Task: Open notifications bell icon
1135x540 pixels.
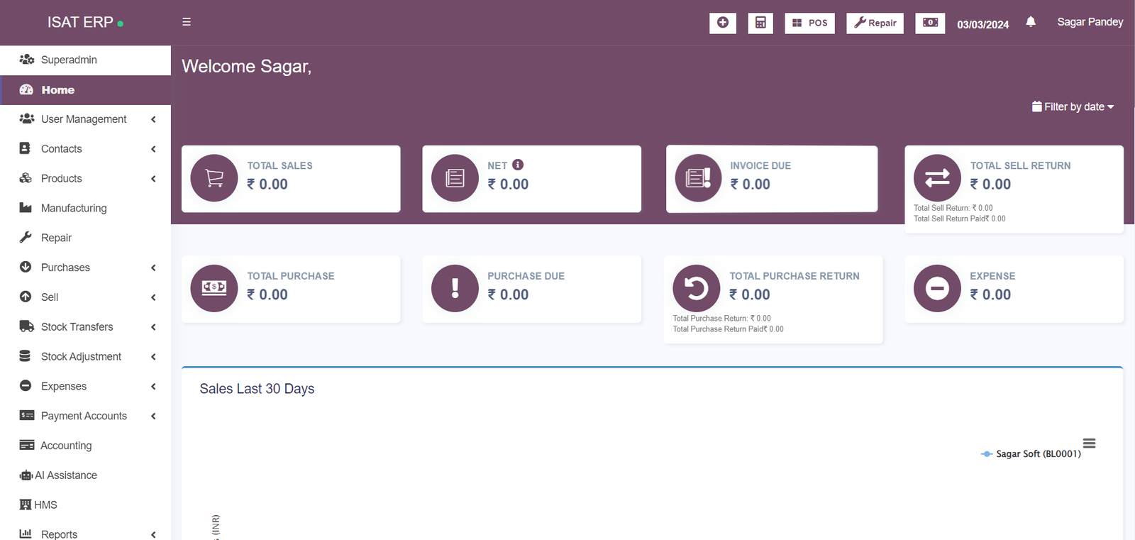Action: click(x=1031, y=22)
